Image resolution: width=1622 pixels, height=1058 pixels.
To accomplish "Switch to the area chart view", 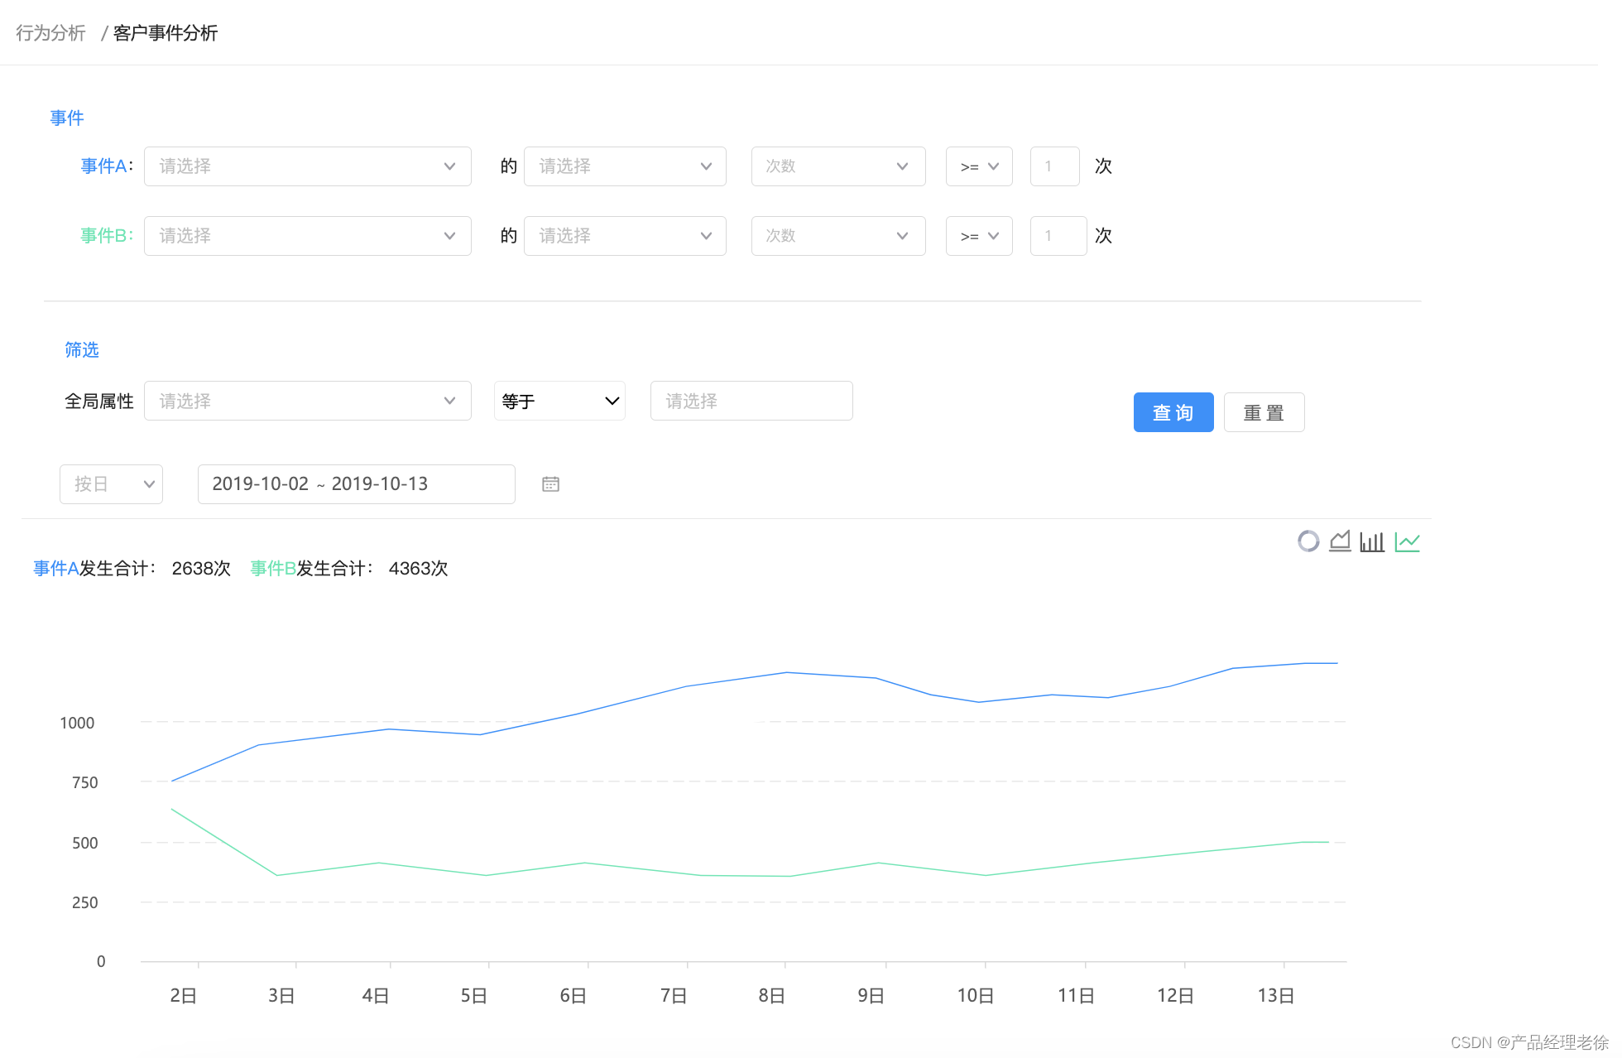I will (1340, 541).
